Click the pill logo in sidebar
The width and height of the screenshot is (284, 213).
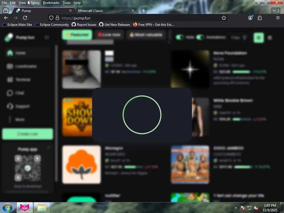(9, 37)
